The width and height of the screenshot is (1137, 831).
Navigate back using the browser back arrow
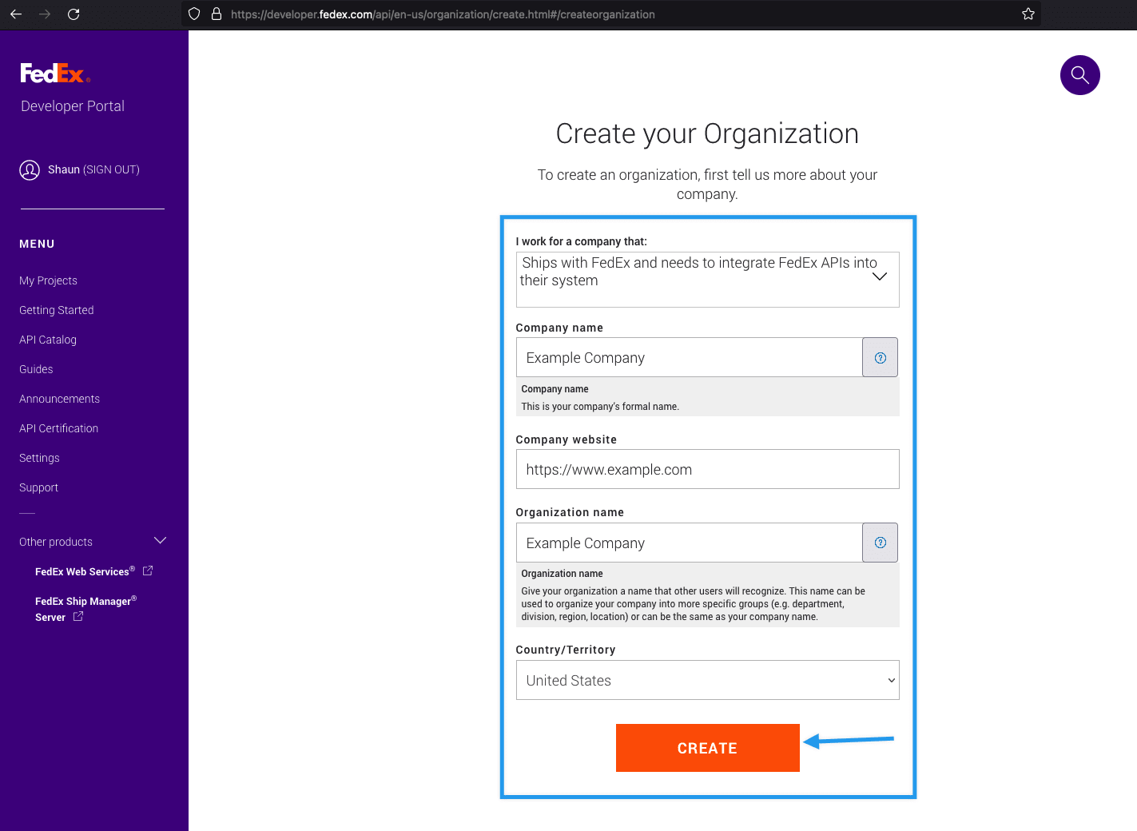tap(16, 14)
